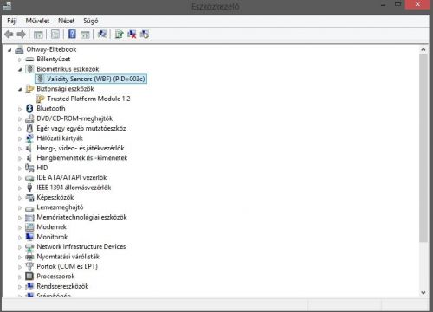Image resolution: width=433 pixels, height=312 pixels.
Task: Close the Eszközkezelő window
Action: tap(417, 4)
